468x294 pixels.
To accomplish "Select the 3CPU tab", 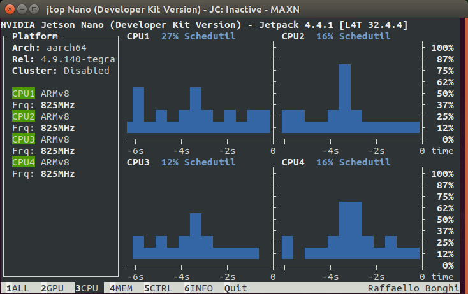I will (87, 288).
